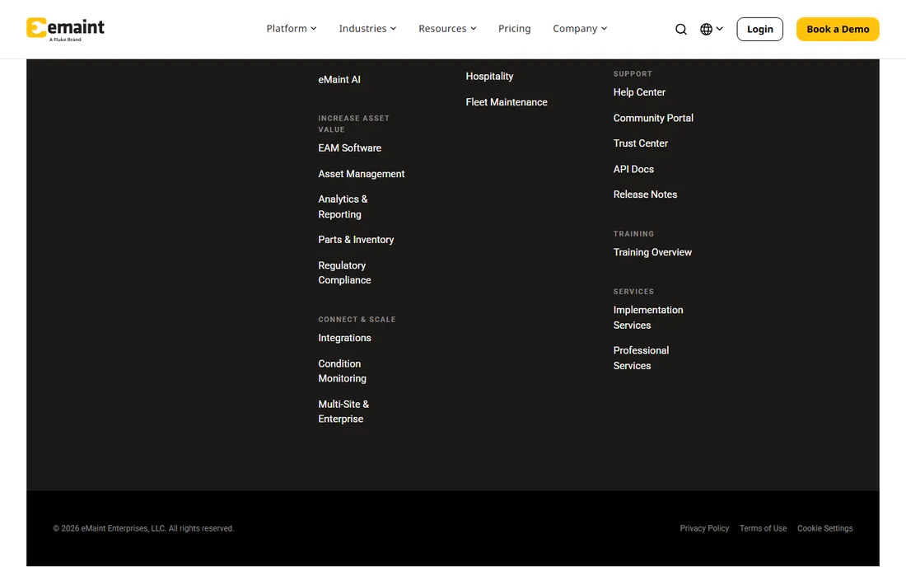Open the Integrations link
The width and height of the screenshot is (906, 567).
pos(344,338)
